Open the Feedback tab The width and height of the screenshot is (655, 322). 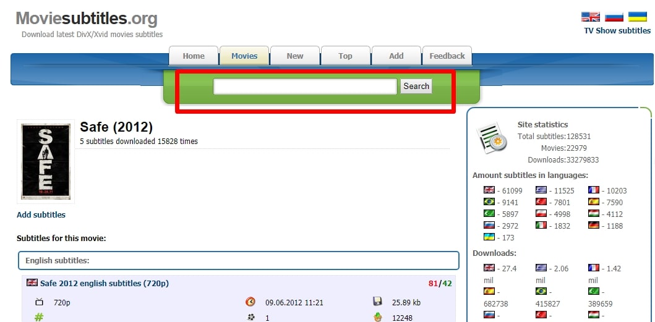tap(447, 56)
